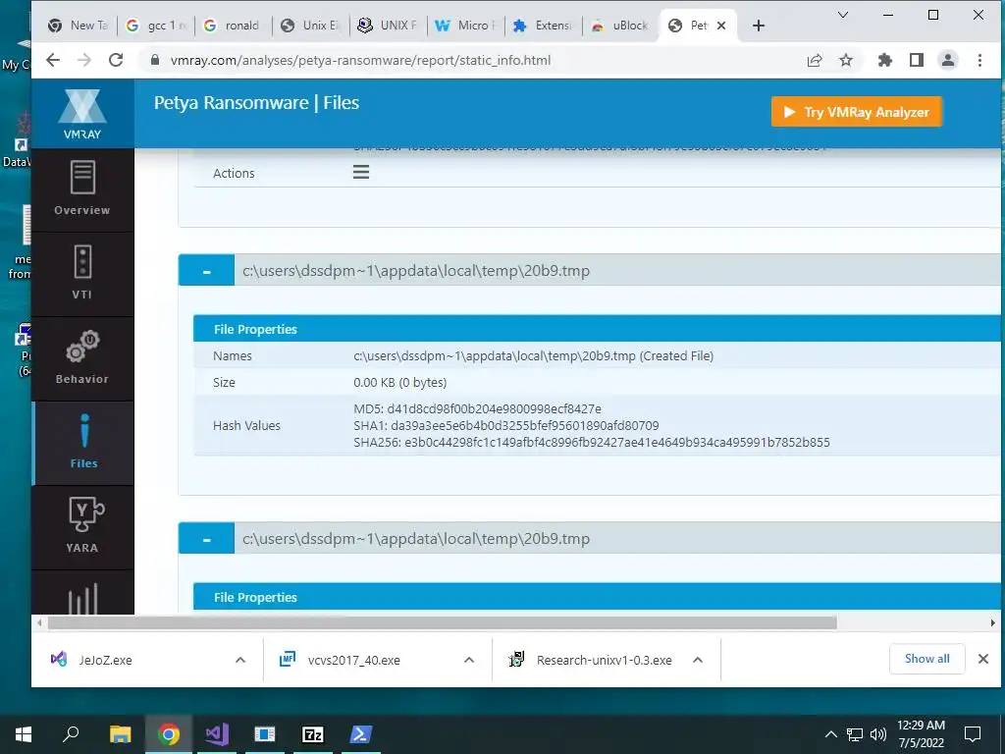Collapse second 20b9.tmp file section
Screen dimensions: 1005x754
click(206, 539)
